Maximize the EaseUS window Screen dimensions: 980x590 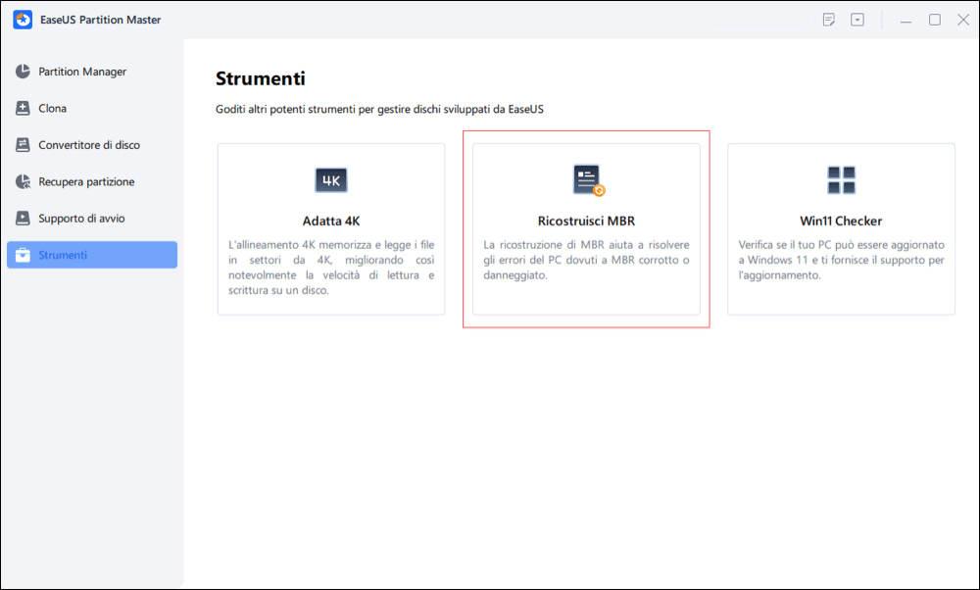pos(935,20)
